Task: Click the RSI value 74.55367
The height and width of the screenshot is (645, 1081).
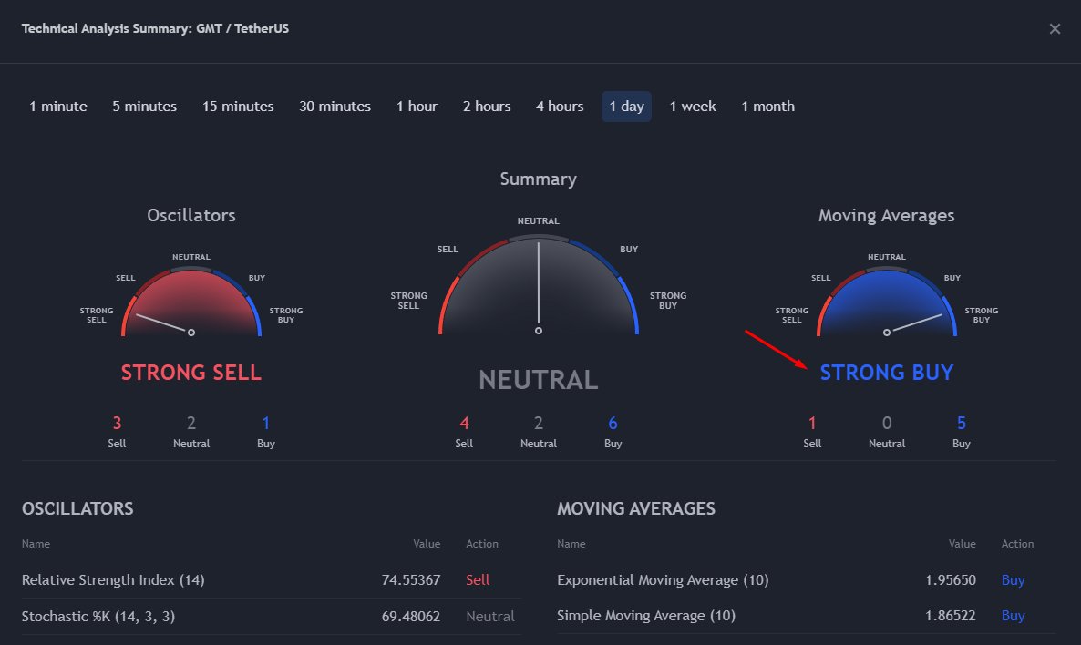Action: pyautogui.click(x=411, y=580)
